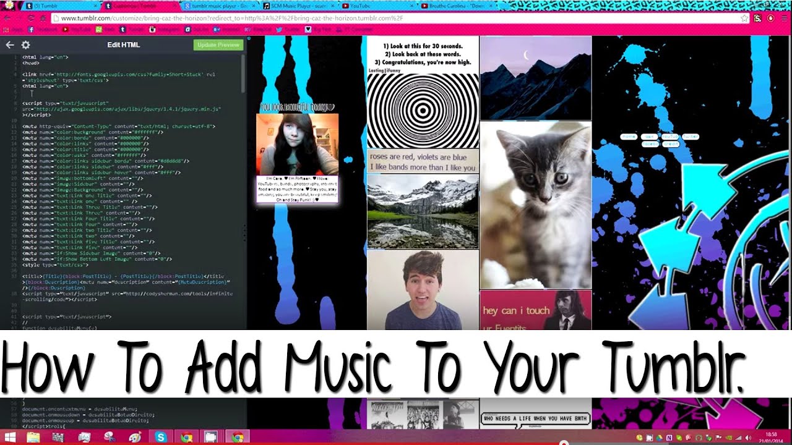Click the jquery.min.js script source line
Image resolution: width=792 pixels, height=445 pixels.
121,109
